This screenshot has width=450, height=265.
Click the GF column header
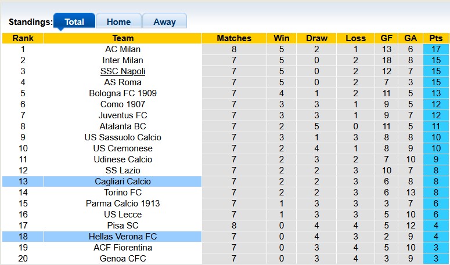coord(386,38)
